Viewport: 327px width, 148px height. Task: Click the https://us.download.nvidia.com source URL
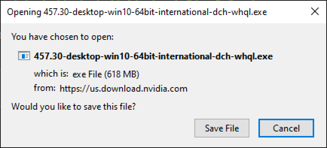[124, 89]
